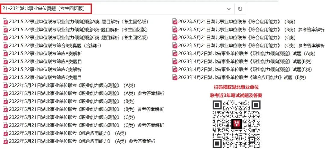Expand the address bar history dropdown arrow
The width and height of the screenshot is (325, 152).
point(229,9)
